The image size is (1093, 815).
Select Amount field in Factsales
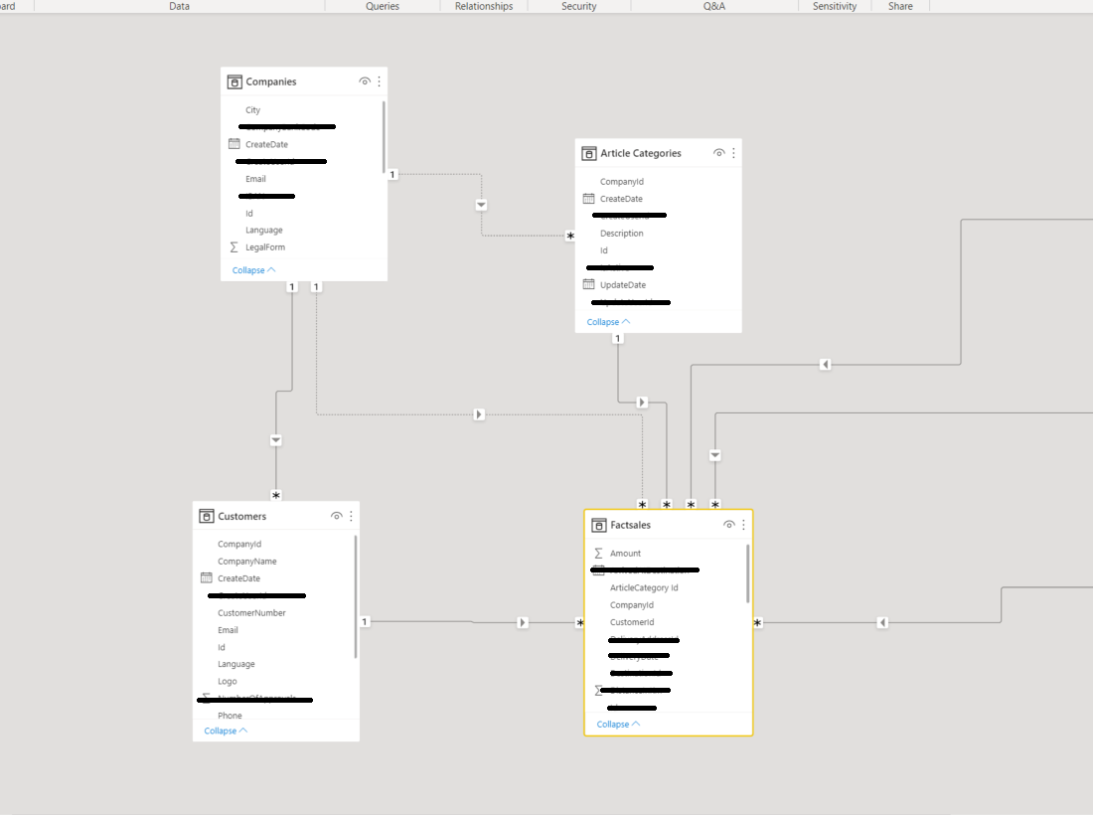click(x=625, y=553)
